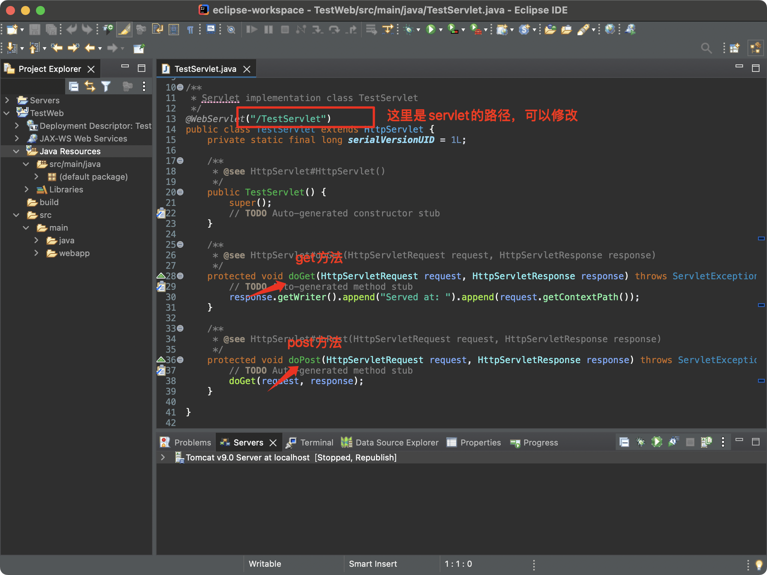Click the Save All toolbar icon
The image size is (767, 575).
(x=51, y=29)
